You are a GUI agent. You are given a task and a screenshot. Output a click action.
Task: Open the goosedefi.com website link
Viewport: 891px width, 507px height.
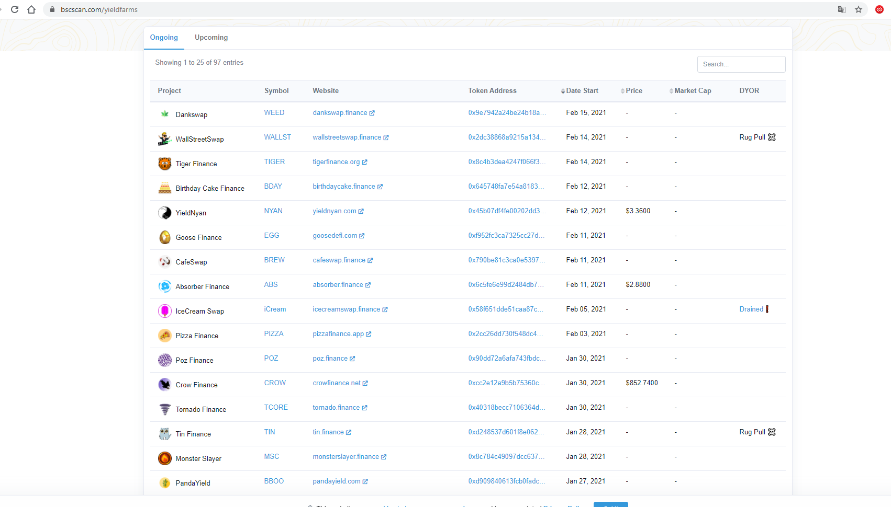point(339,235)
